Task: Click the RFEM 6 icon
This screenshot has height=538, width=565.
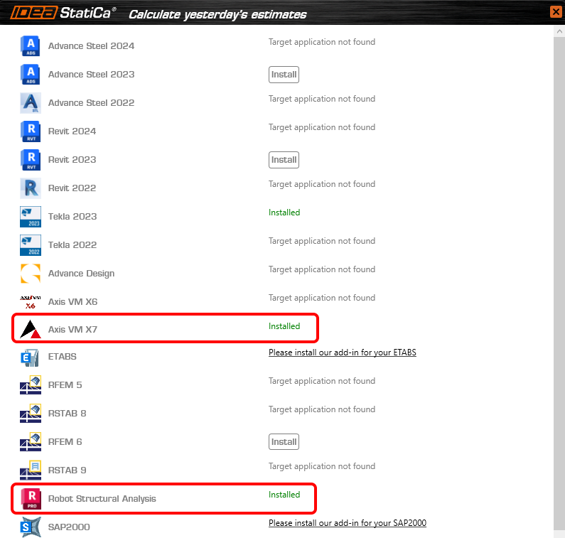Action: point(31,442)
